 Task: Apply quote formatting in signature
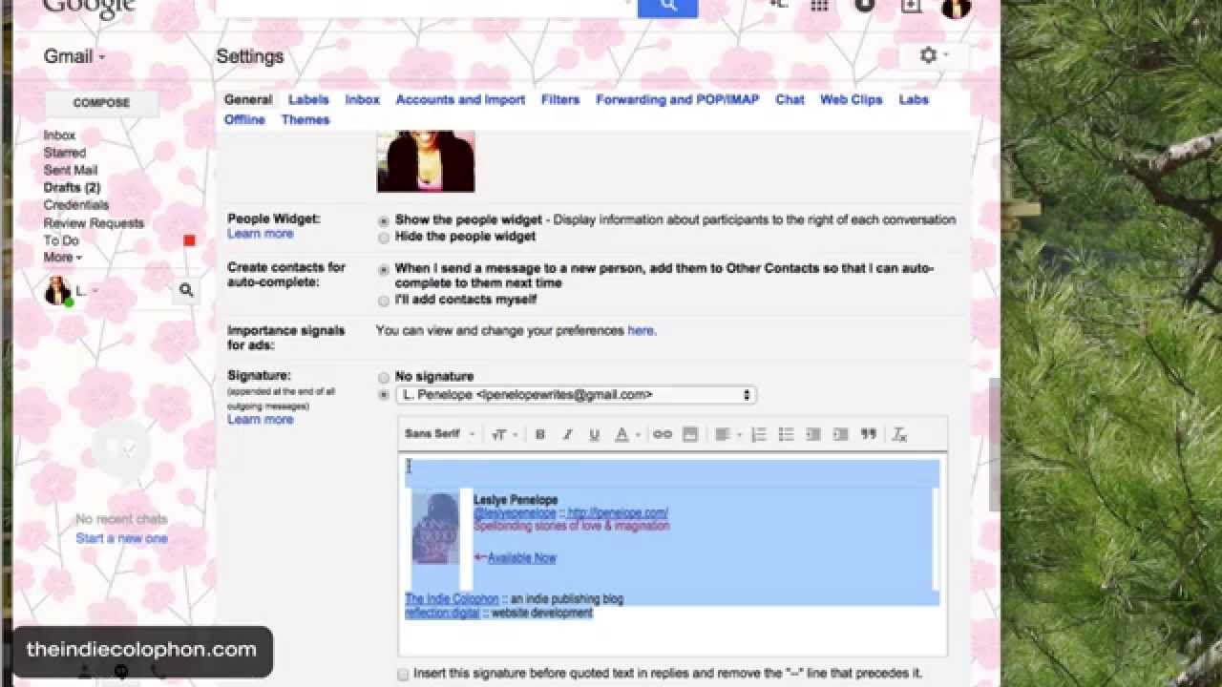(868, 434)
